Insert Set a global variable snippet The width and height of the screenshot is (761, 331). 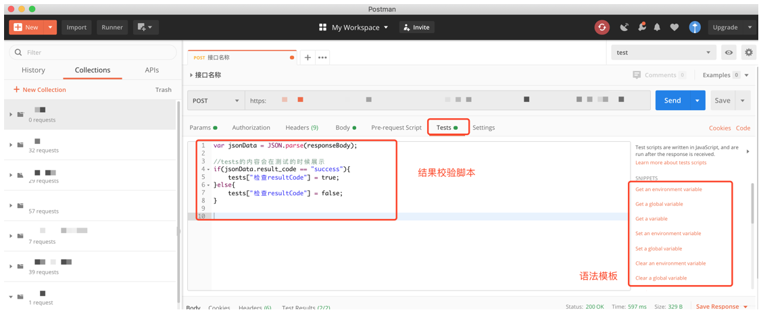pyautogui.click(x=658, y=249)
